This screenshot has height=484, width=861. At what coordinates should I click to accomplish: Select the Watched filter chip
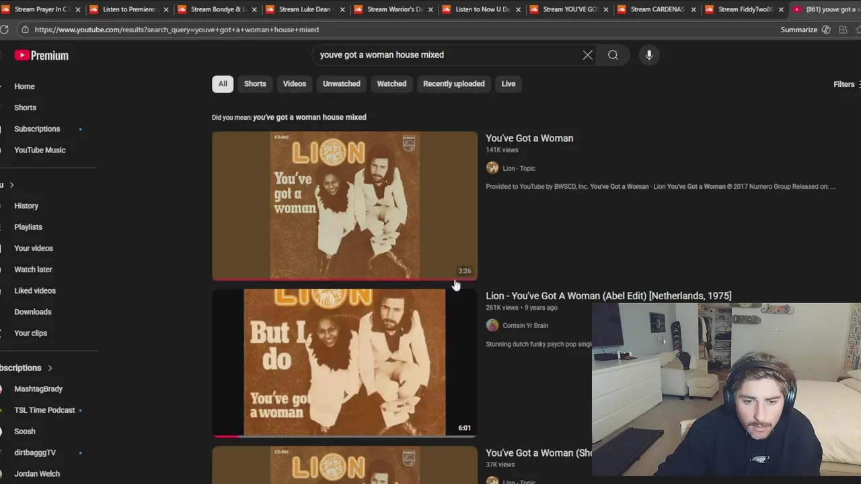pyautogui.click(x=391, y=84)
